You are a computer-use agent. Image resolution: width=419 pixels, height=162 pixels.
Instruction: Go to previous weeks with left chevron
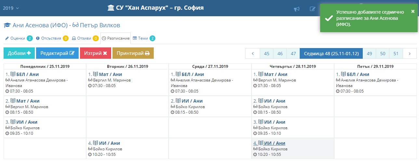click(253, 54)
